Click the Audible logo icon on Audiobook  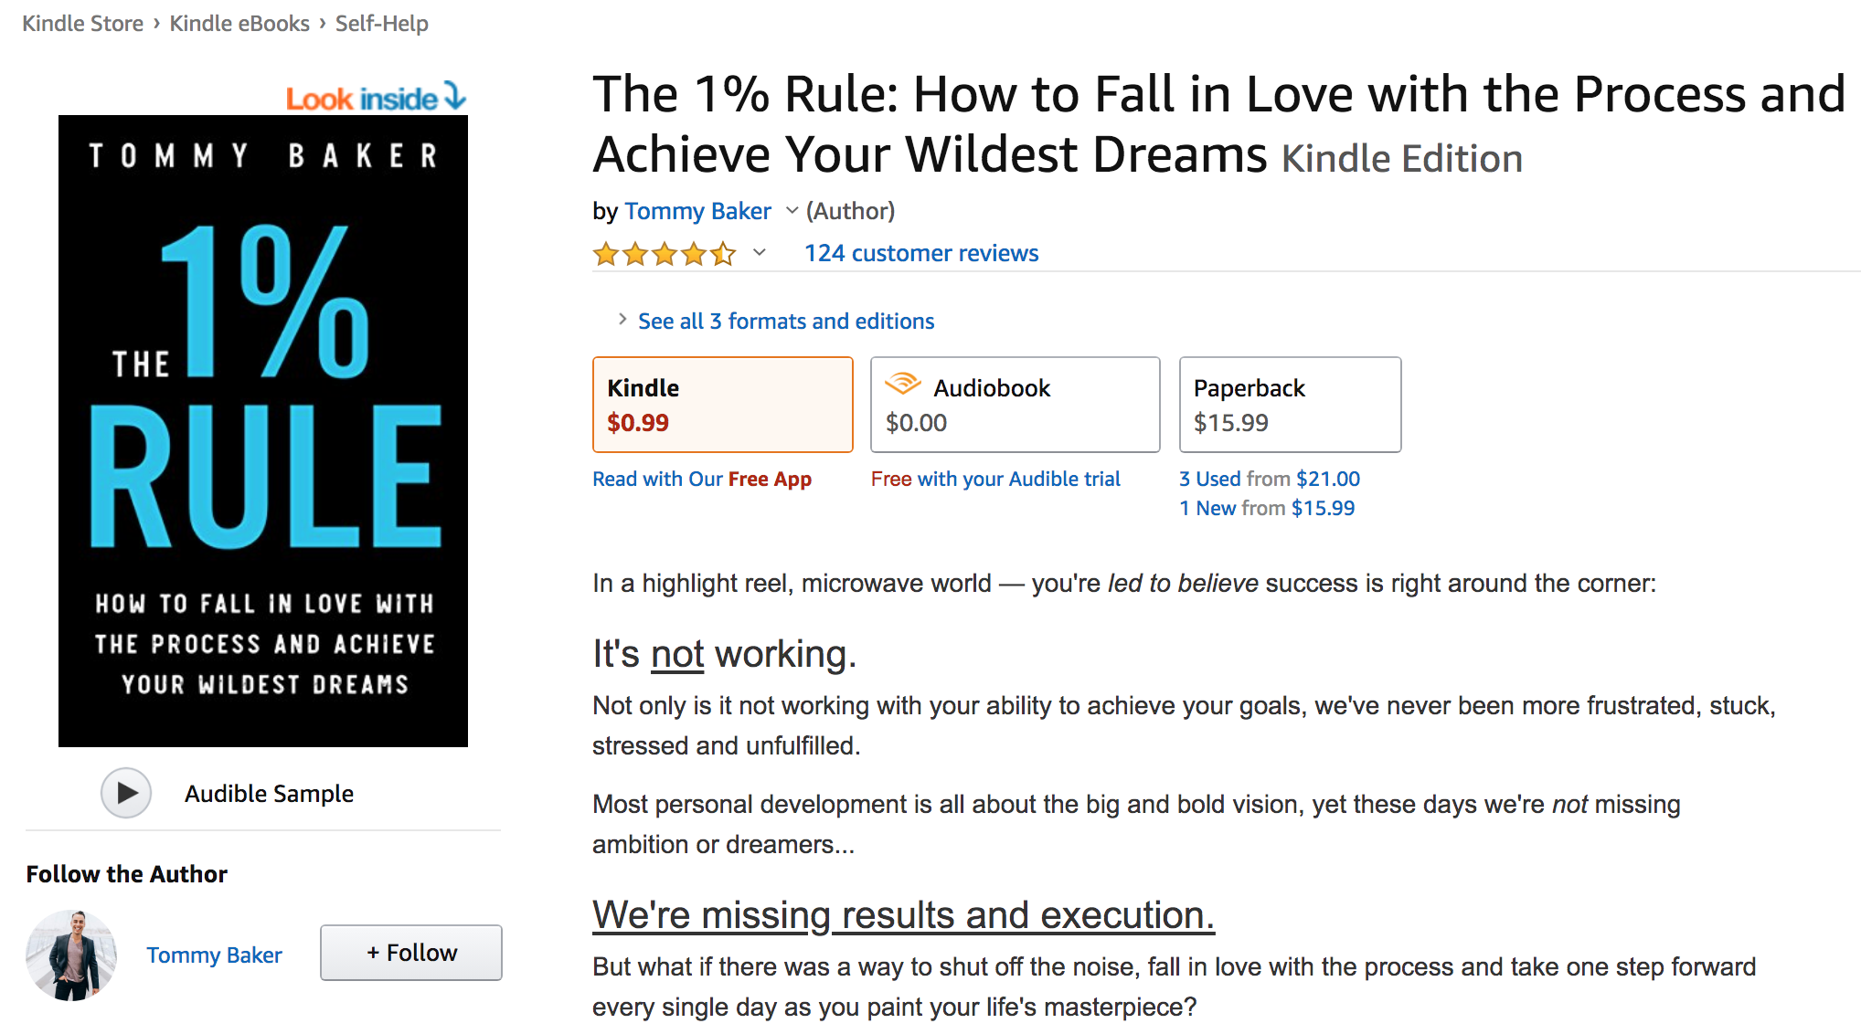point(902,385)
